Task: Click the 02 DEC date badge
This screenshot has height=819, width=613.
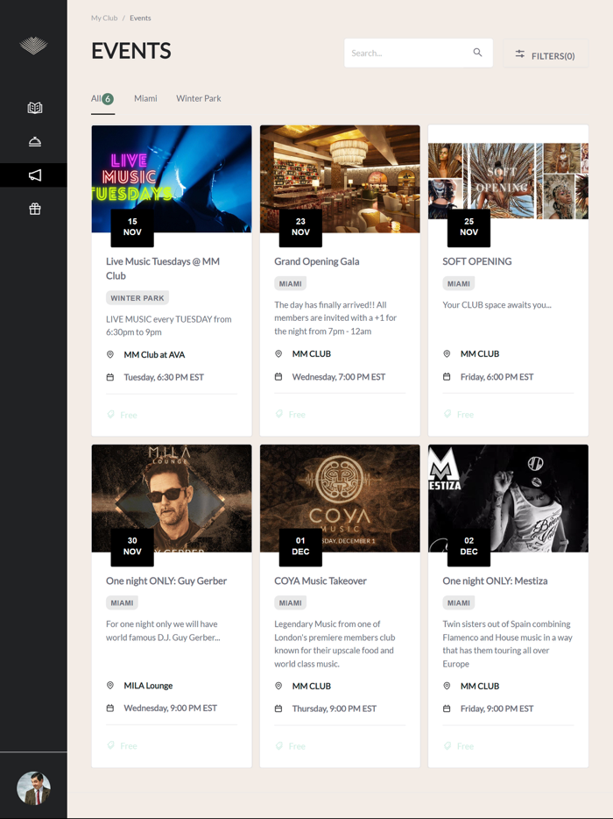Action: click(469, 547)
